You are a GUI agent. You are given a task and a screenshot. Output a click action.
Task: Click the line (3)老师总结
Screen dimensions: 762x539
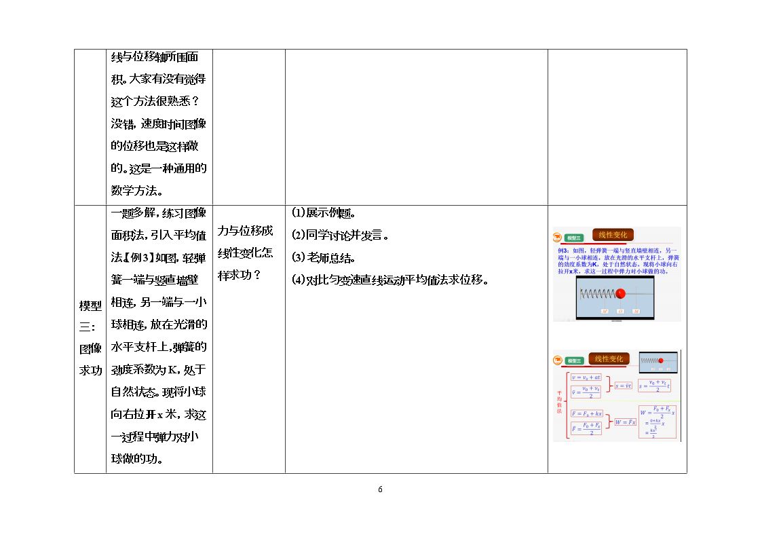point(324,257)
